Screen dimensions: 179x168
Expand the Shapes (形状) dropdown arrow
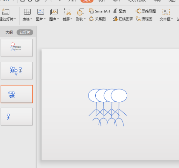click(85, 19)
